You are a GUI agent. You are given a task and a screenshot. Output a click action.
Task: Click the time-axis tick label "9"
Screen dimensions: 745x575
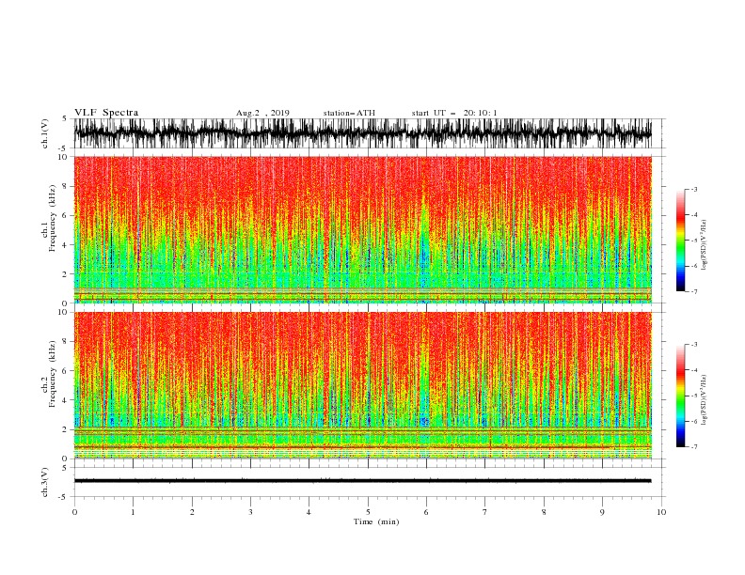coord(602,512)
